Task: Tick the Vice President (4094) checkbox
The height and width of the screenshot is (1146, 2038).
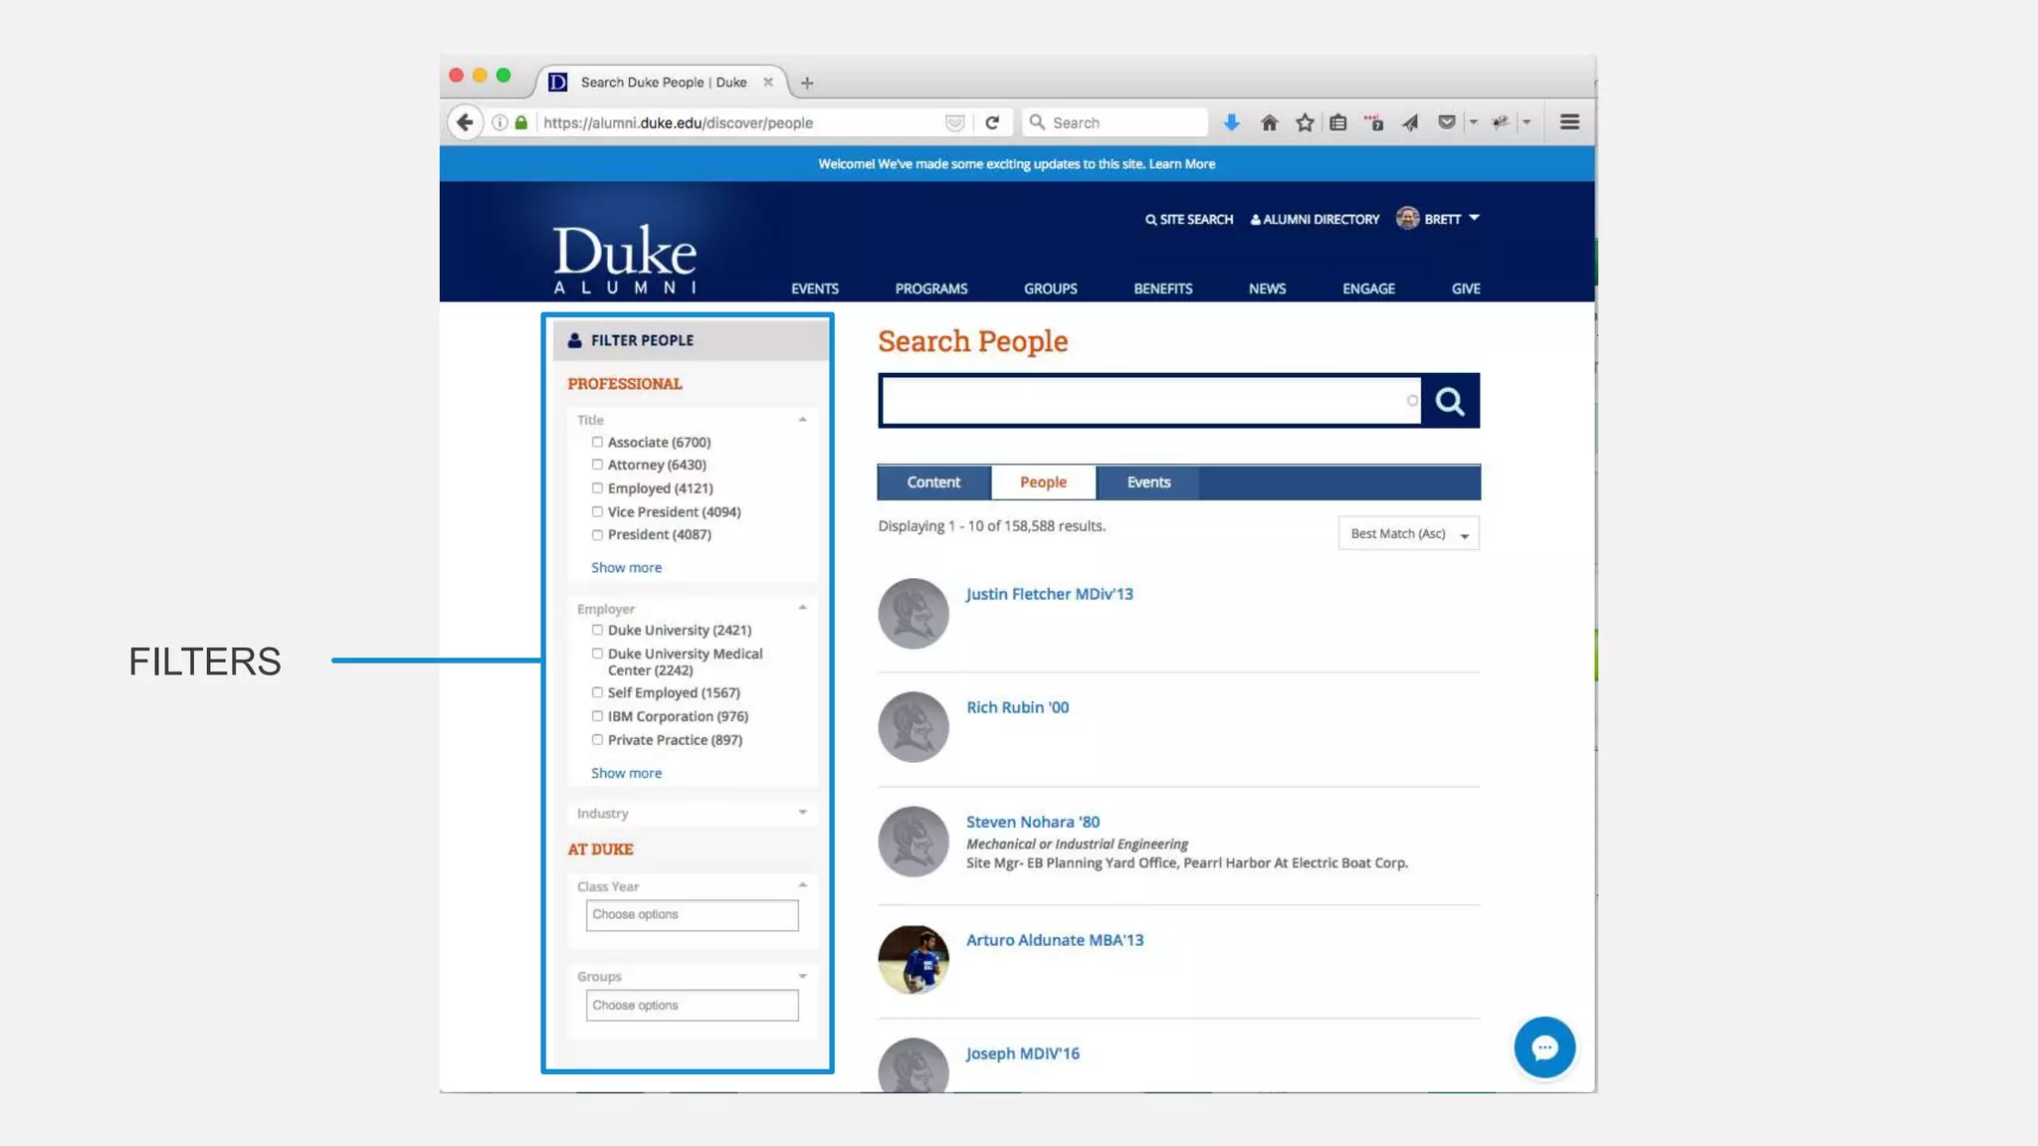Action: coord(597,511)
